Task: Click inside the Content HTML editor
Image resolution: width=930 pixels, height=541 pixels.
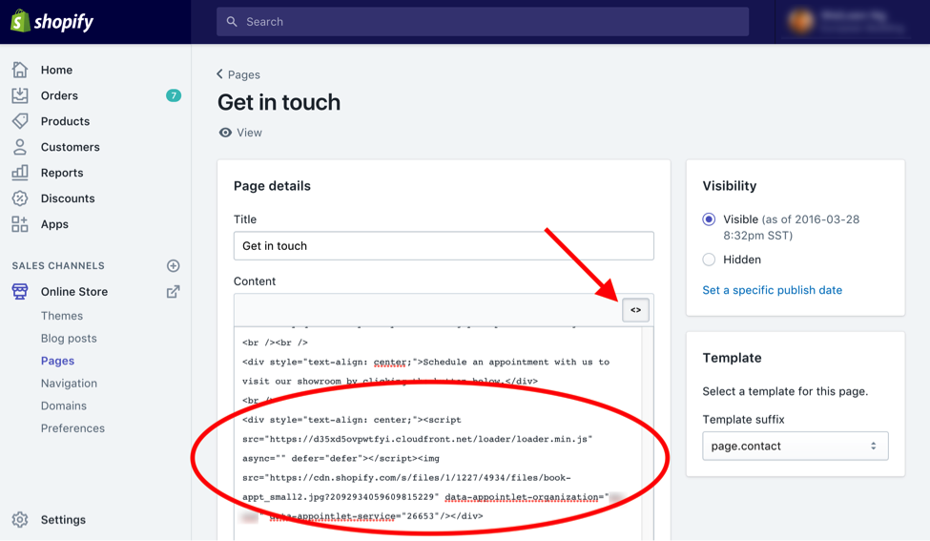Action: [x=438, y=433]
